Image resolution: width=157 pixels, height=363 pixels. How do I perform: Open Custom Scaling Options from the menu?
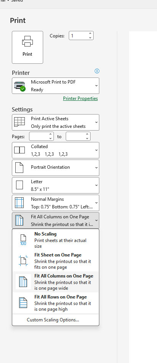pyautogui.click(x=53, y=320)
